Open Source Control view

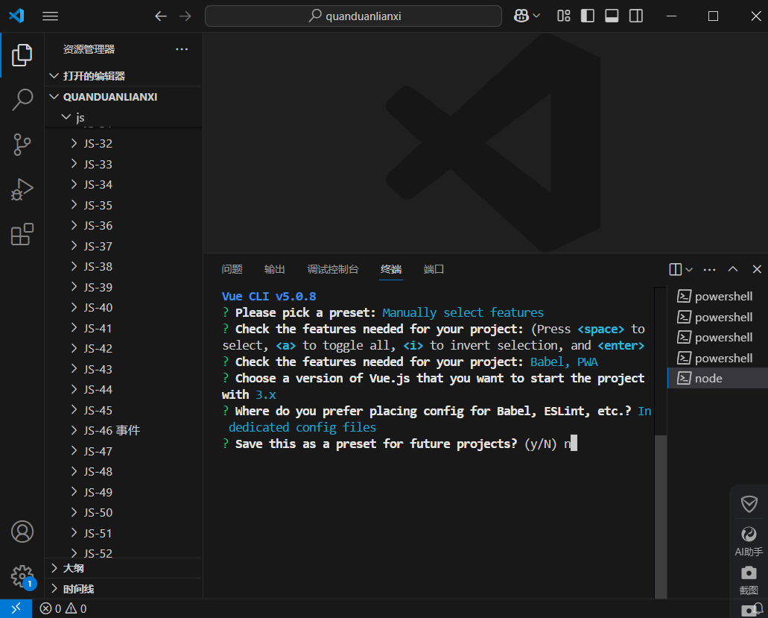coord(22,145)
